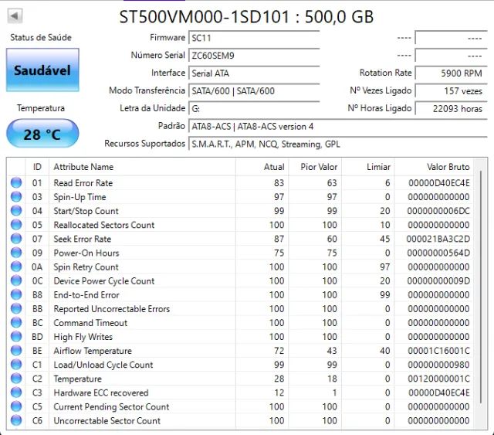494x435 pixels.
Task: Click the status icon for Hardware ECC recovered
Action: [16, 393]
